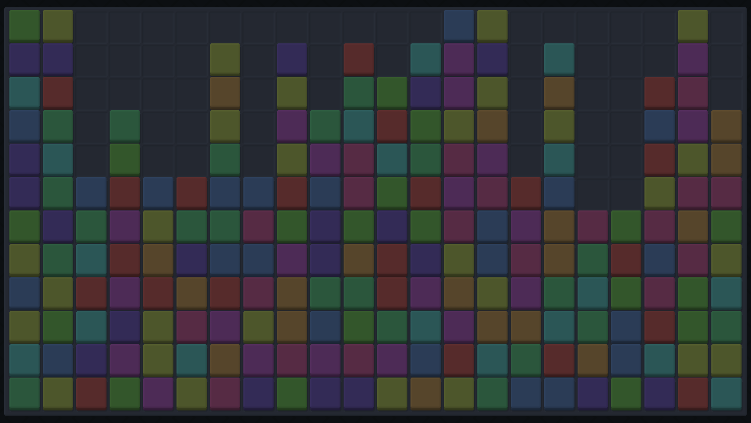Select the empty cell left of the top-row blue block
This screenshot has height=423, width=751.
(x=426, y=26)
